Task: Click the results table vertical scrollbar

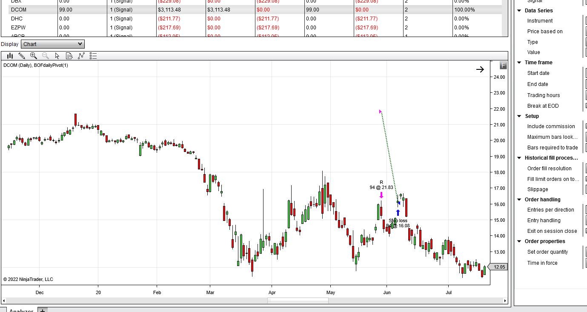Action: click(x=505, y=18)
